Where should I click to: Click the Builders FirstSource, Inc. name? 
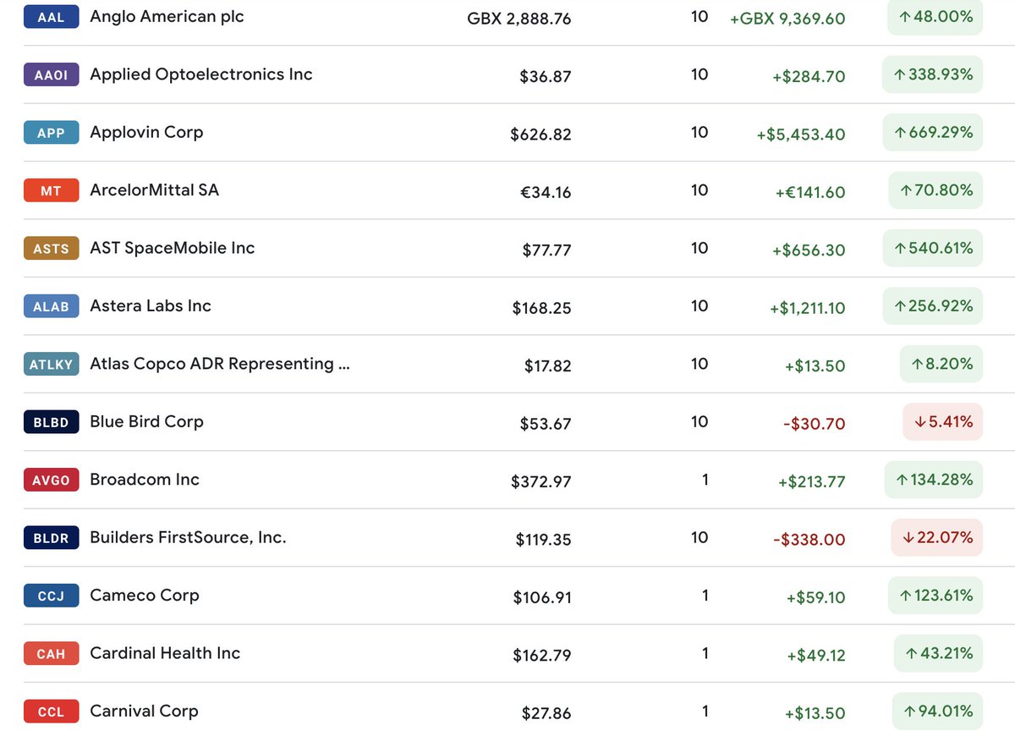(x=188, y=537)
